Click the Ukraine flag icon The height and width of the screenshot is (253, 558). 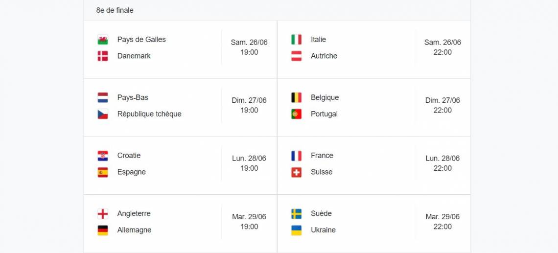pos(296,230)
